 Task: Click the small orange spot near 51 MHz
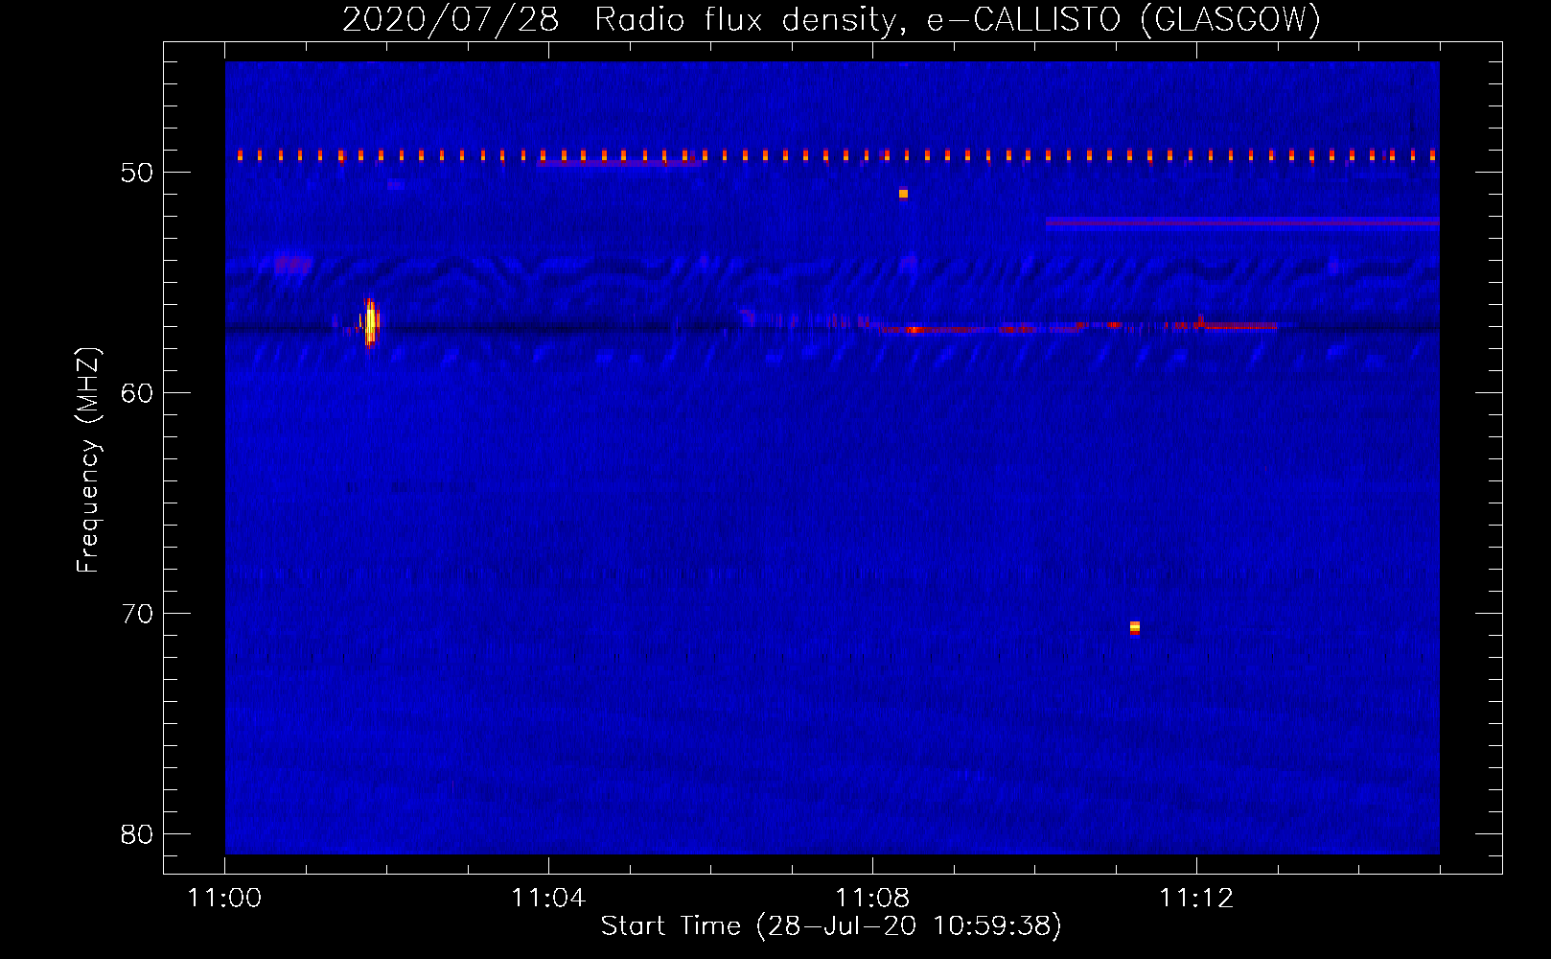[x=903, y=194]
